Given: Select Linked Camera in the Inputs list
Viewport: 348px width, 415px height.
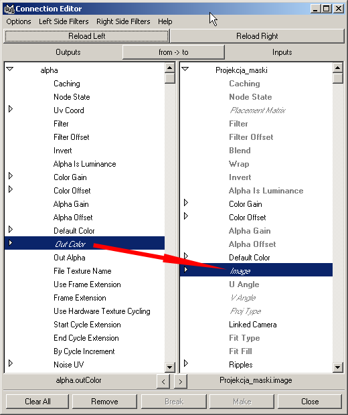Looking at the screenshot, I should (x=253, y=325).
